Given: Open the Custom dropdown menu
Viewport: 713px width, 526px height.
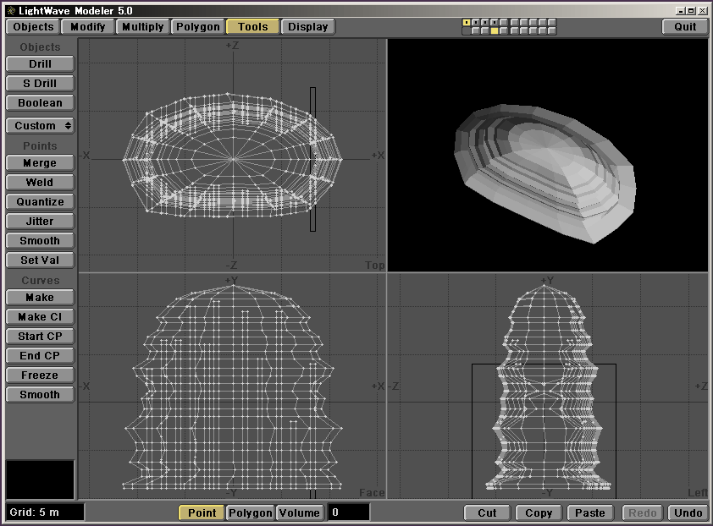Looking at the screenshot, I should click(40, 126).
